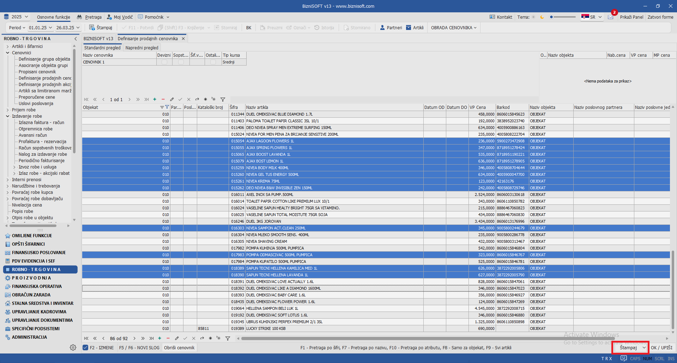The height and width of the screenshot is (363, 677).
Task: Toggle the F2 - IZMENE checkbox
Action: pyautogui.click(x=85, y=347)
